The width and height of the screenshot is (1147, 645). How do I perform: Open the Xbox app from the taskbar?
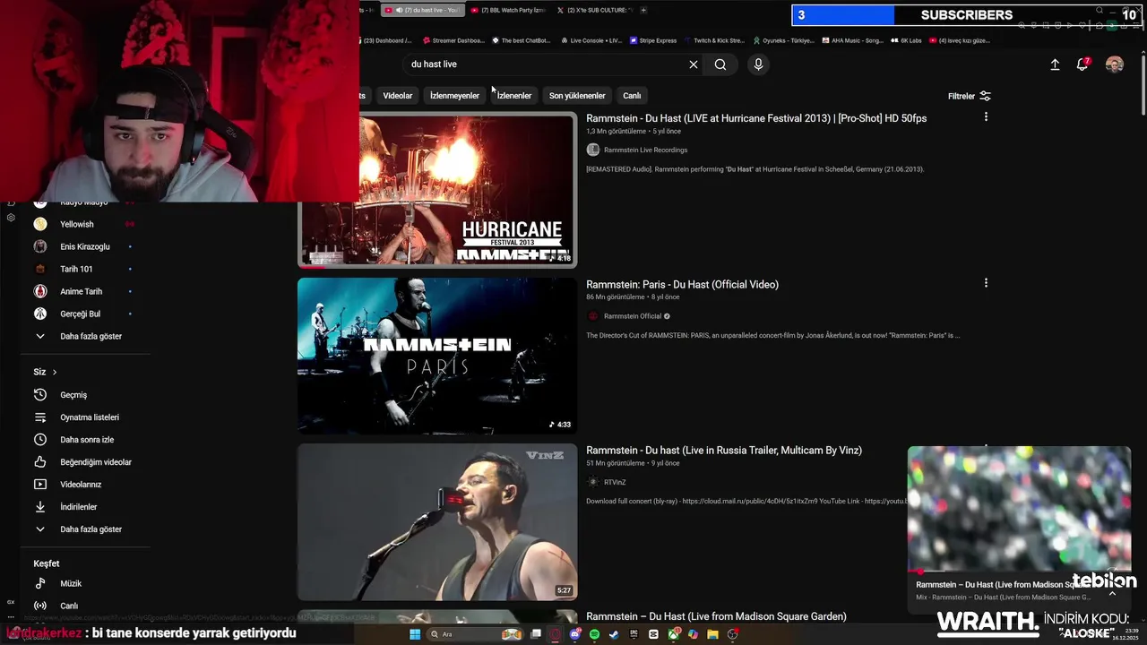click(673, 634)
